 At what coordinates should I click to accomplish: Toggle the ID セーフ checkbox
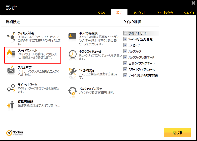pos(125,45)
